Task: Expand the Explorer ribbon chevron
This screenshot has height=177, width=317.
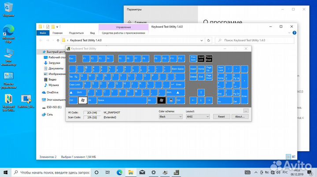Action: click(289, 33)
